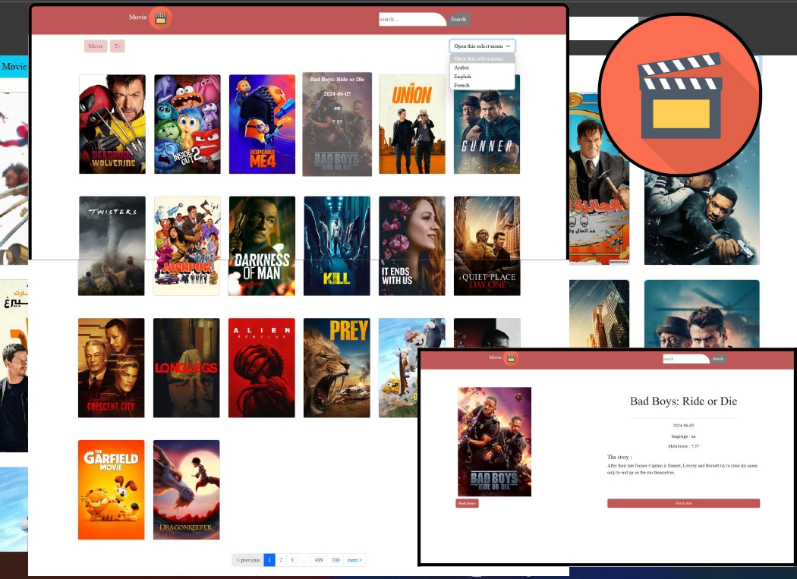The width and height of the screenshot is (797, 579).
Task: Open the Jackpot! movie poster
Action: coord(187,246)
